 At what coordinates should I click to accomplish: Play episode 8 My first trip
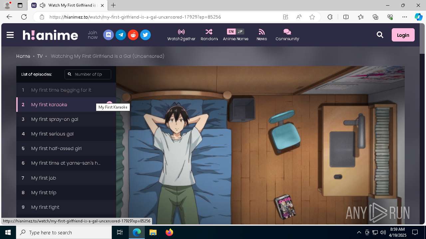(66, 193)
